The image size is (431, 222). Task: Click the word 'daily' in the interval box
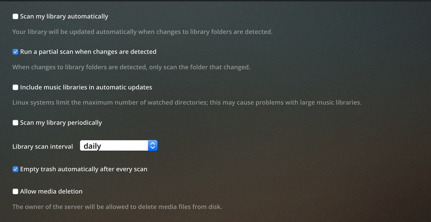92,146
